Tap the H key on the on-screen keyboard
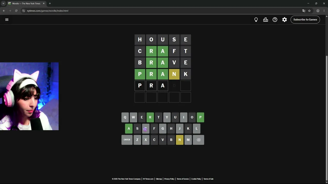 click(x=171, y=129)
